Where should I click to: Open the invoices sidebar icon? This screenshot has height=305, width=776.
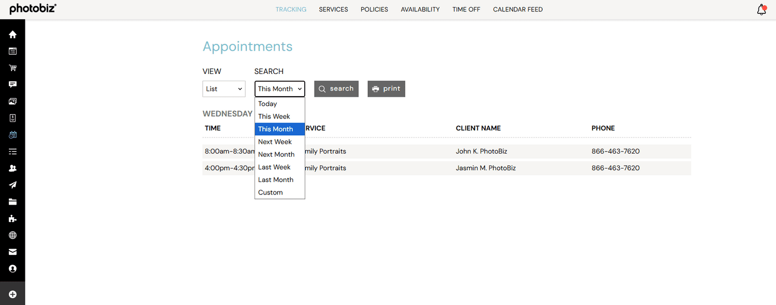click(12, 118)
